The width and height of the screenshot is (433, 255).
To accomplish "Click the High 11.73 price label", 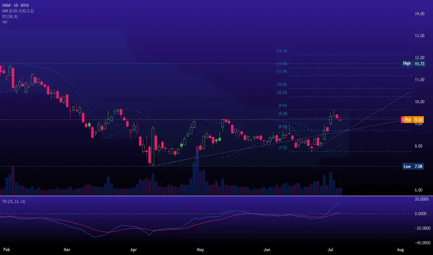I will [413, 64].
